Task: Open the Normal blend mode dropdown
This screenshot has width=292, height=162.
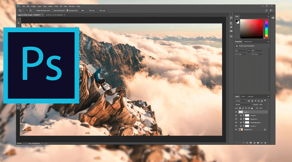Action: (x=243, y=104)
